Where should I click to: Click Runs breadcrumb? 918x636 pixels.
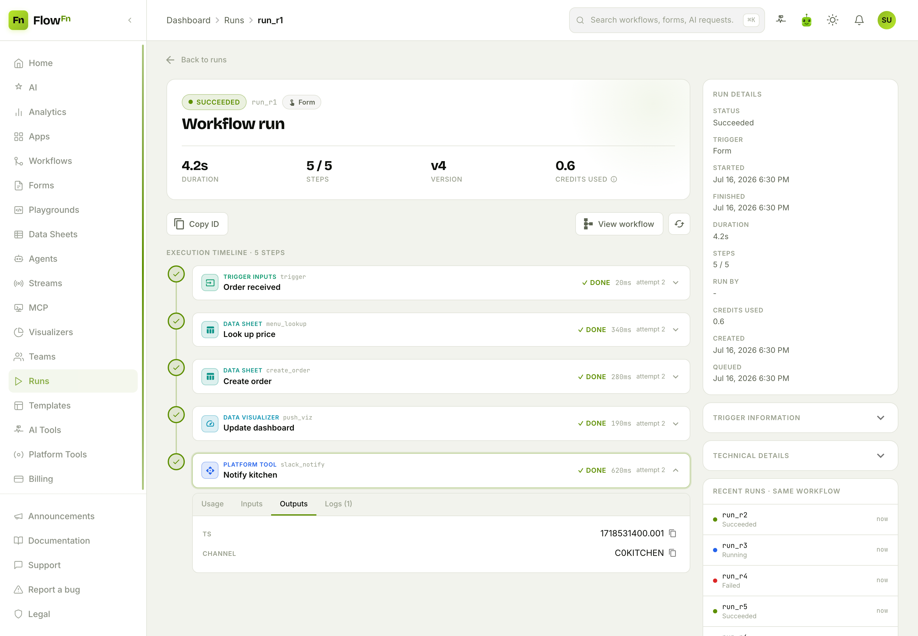[x=234, y=20]
